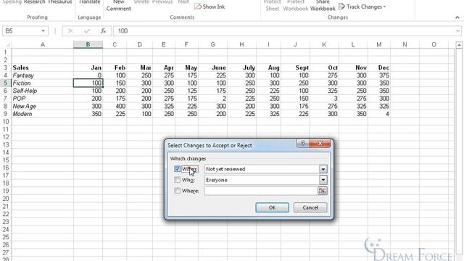Click Cancel in the dialog
The width and height of the screenshot is (464, 261).
click(310, 207)
